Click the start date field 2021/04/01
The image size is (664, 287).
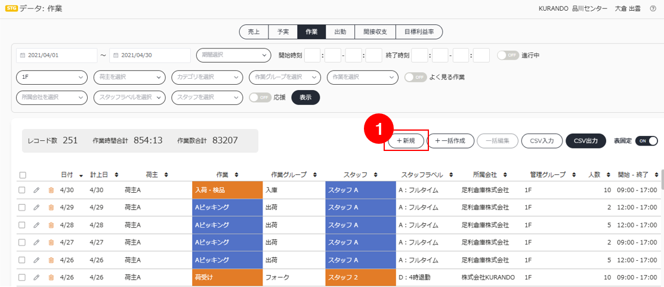click(57, 55)
